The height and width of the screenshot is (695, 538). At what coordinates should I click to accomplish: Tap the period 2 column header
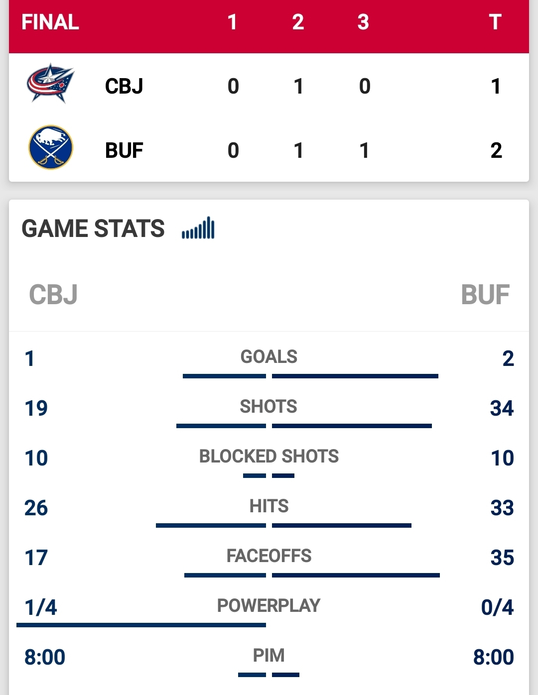pos(298,22)
